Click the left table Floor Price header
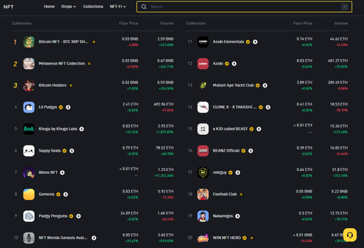Viewport: 364px width, 248px height. tap(129, 23)
